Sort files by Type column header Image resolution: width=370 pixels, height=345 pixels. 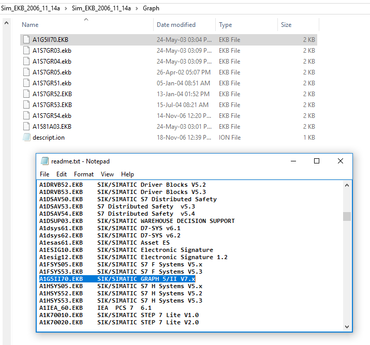[225, 25]
